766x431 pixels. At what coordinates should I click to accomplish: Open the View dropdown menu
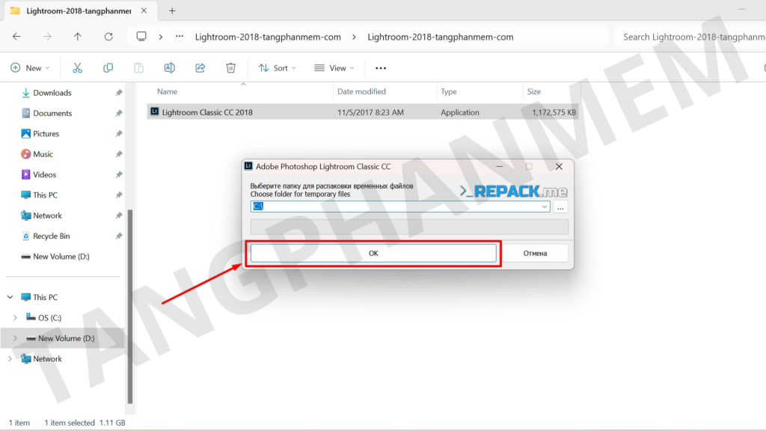pyautogui.click(x=334, y=68)
